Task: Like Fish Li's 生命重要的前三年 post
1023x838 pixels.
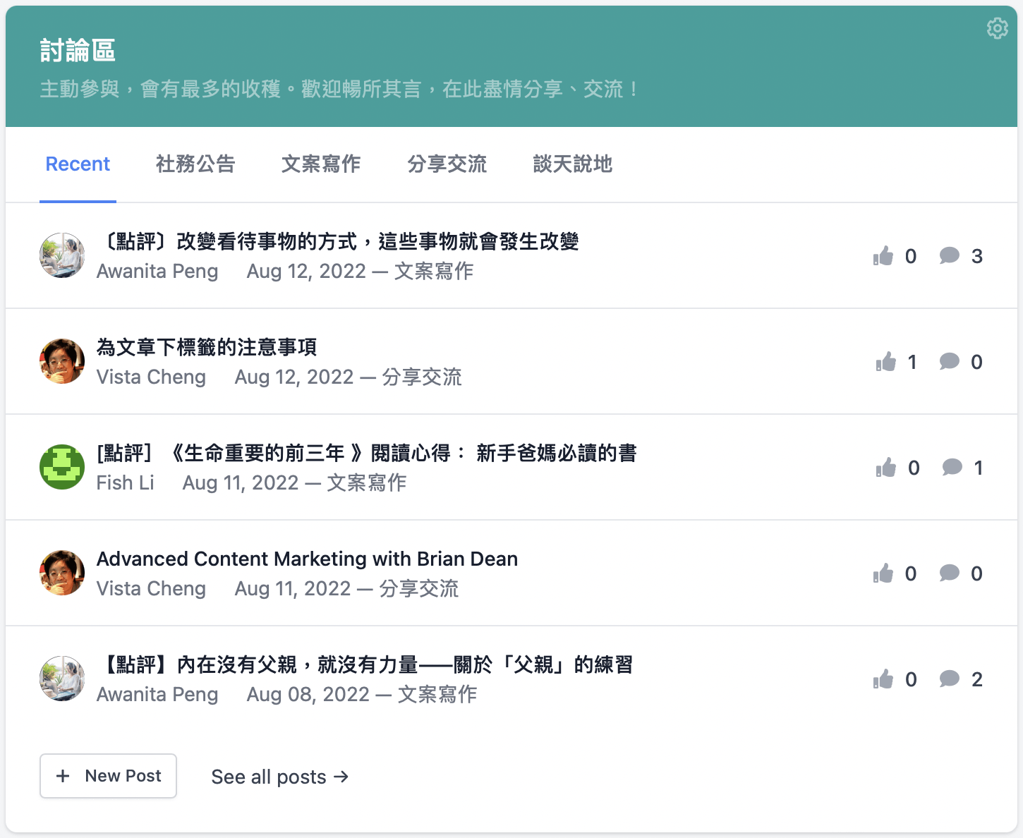Action: [885, 468]
